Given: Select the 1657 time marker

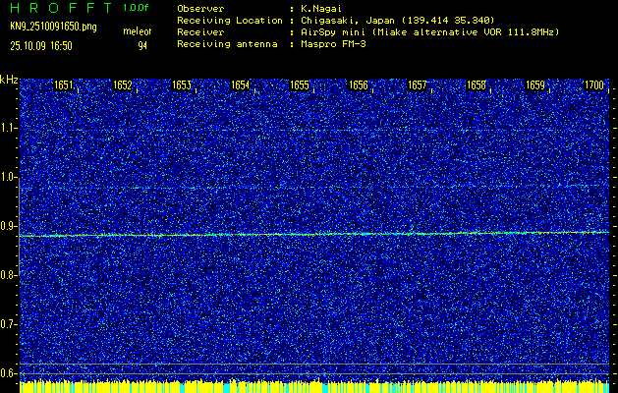Looking at the screenshot, I should click(x=418, y=85).
